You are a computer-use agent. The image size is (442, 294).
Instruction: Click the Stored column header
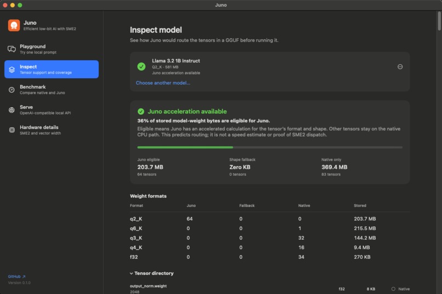click(x=360, y=206)
